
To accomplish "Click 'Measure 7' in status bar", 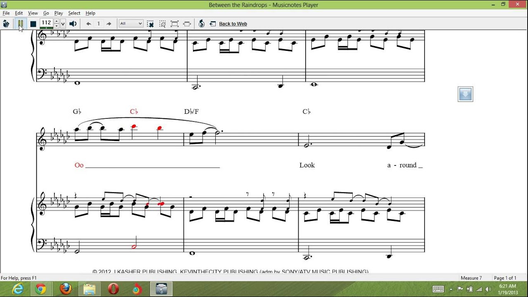I will coord(471,278).
